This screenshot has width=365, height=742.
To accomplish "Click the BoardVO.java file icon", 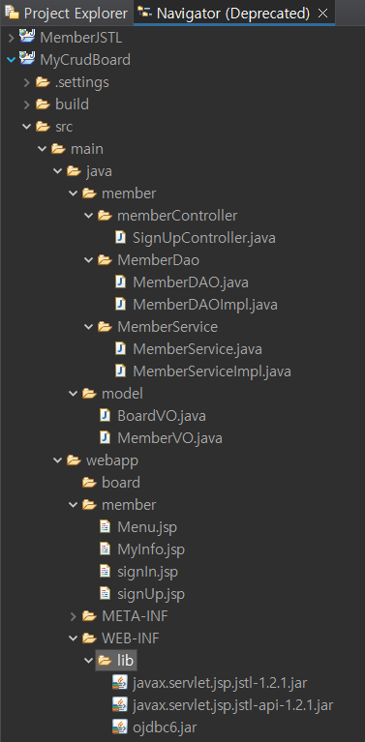I will coord(106,416).
